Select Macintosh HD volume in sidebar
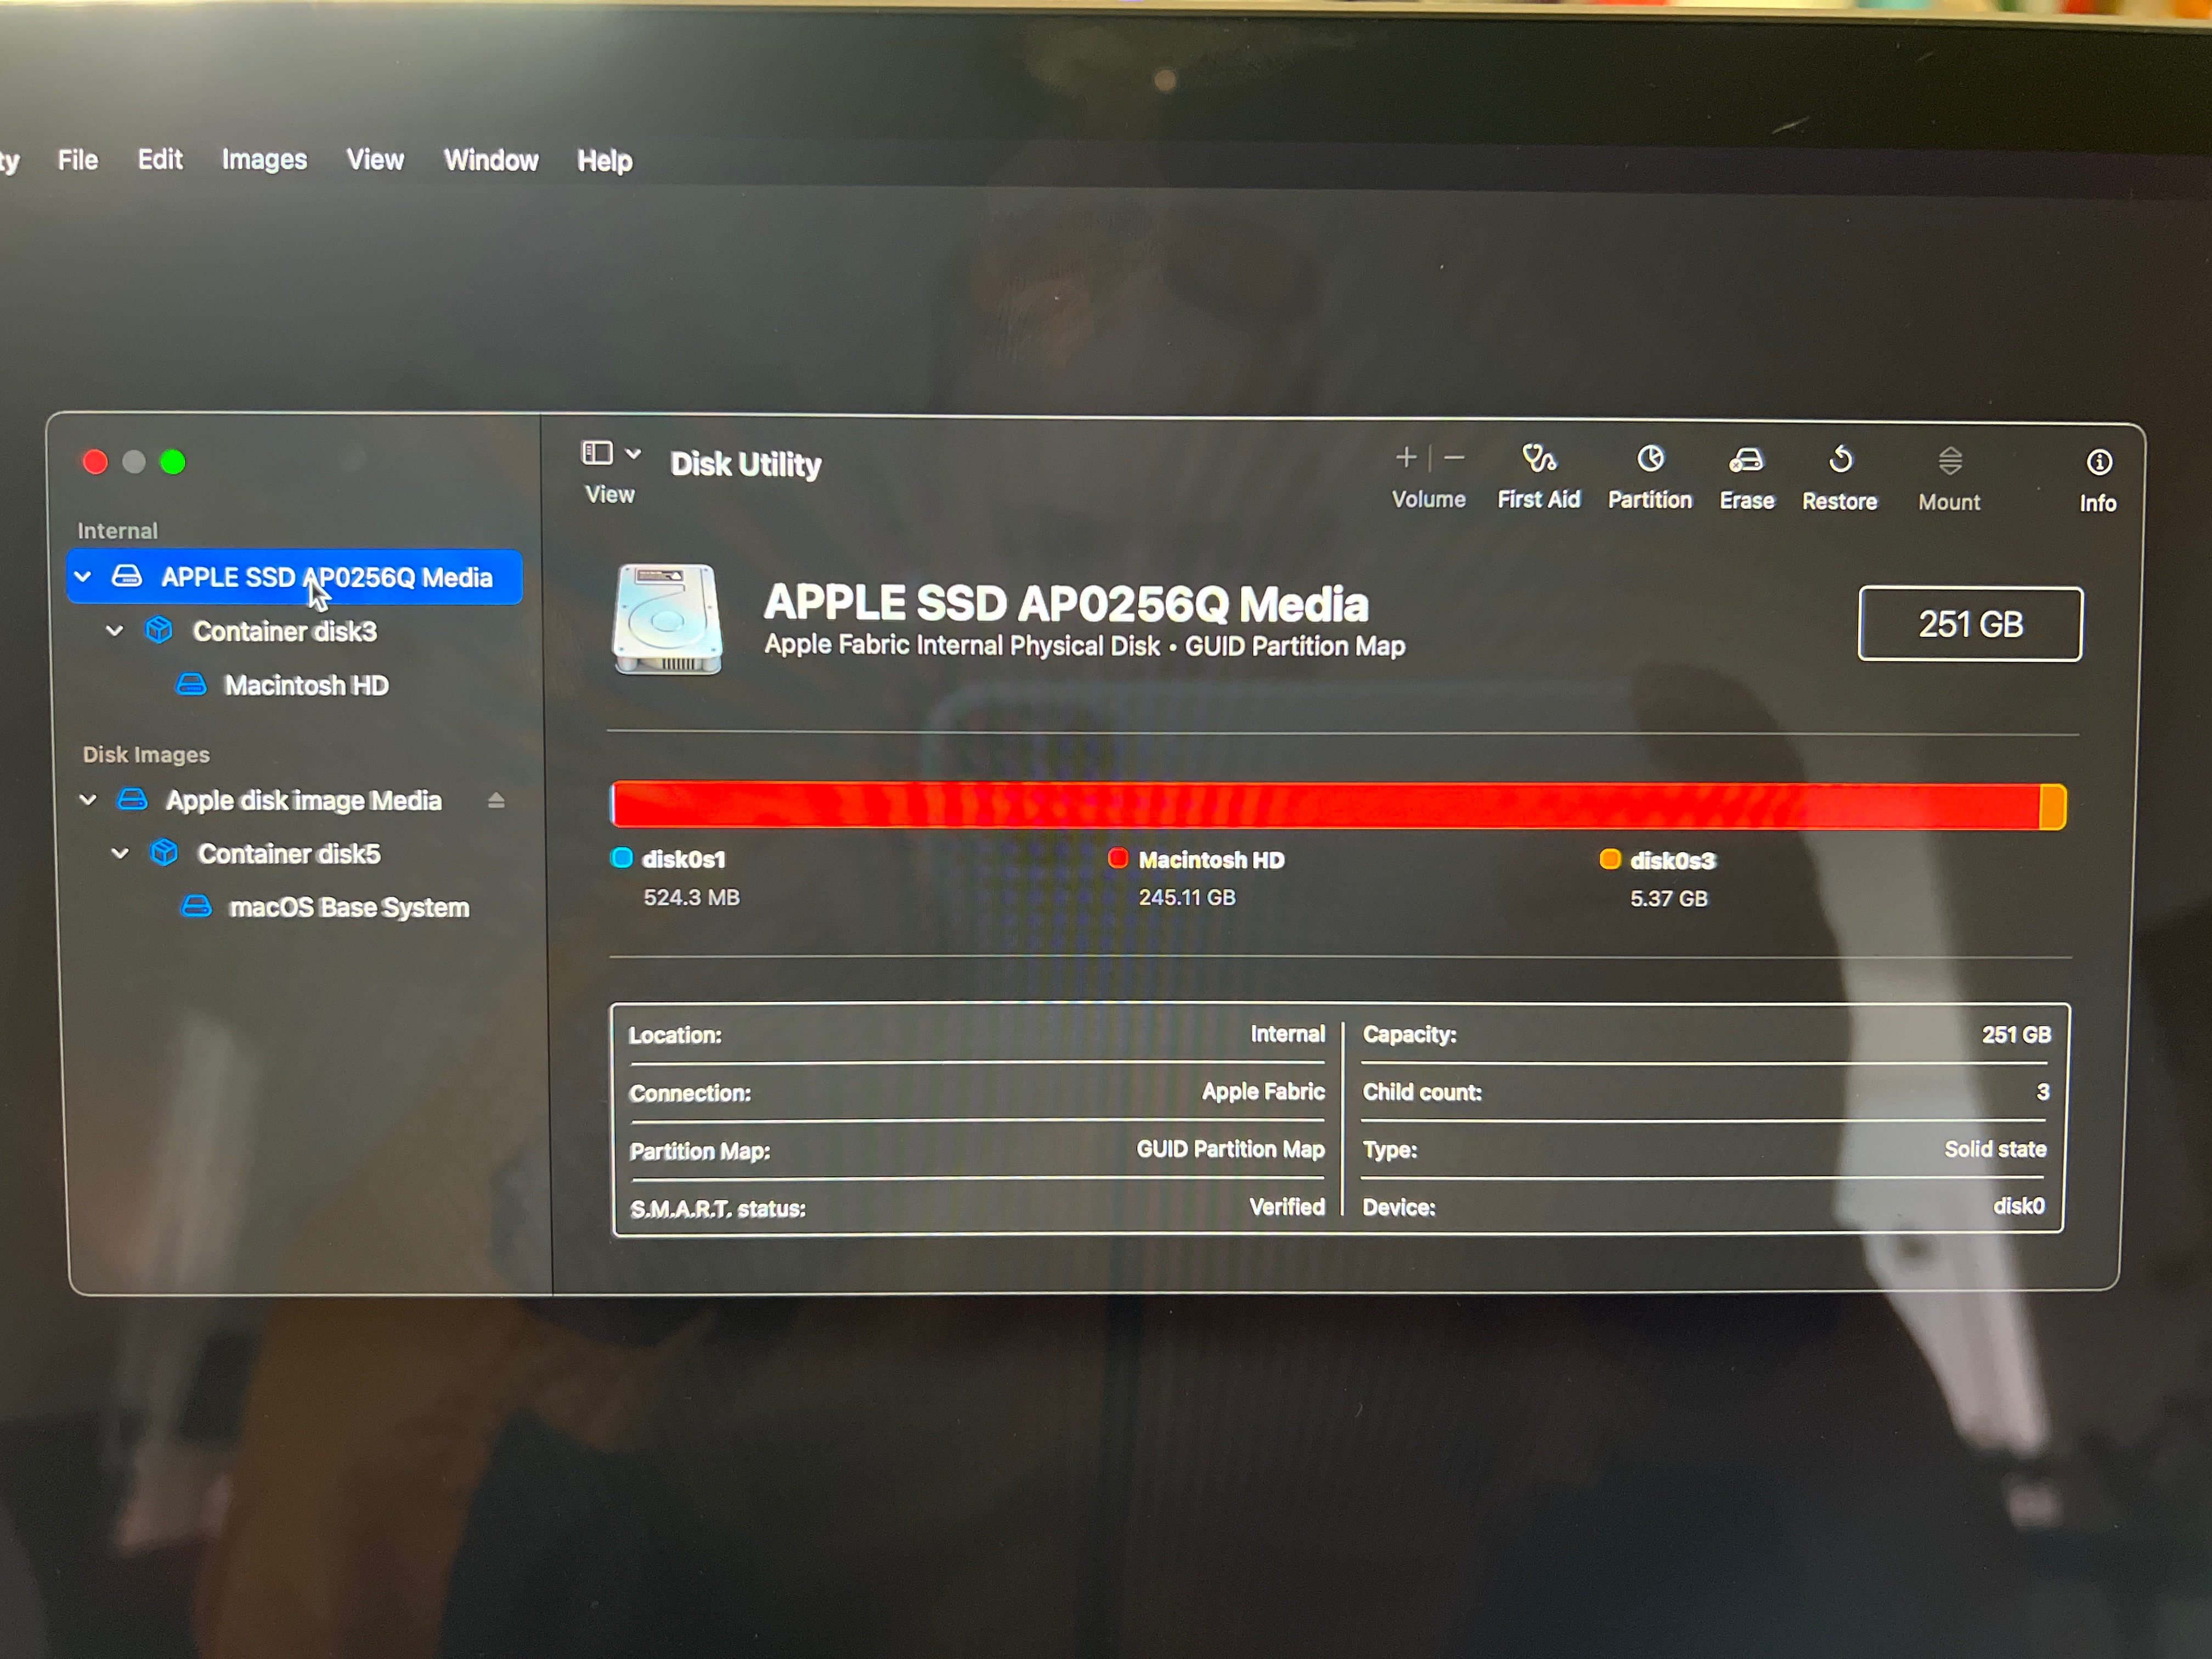2212x1659 pixels. 306,685
